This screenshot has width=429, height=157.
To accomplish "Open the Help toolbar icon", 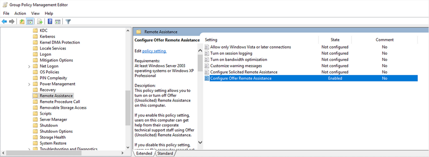I will pyautogui.click(x=50, y=21).
